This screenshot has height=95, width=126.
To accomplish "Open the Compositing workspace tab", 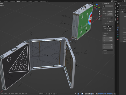I will [x=12, y=1].
